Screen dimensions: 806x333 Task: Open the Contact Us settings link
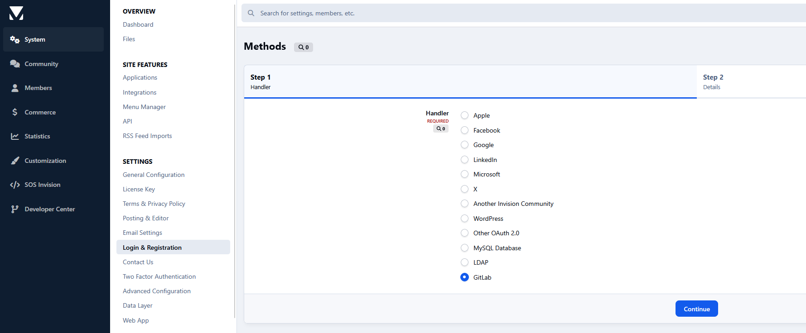click(138, 262)
